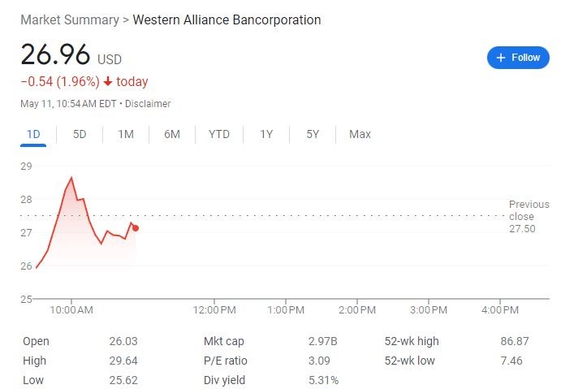
Task: Select the 1M chart range
Action: (126, 134)
